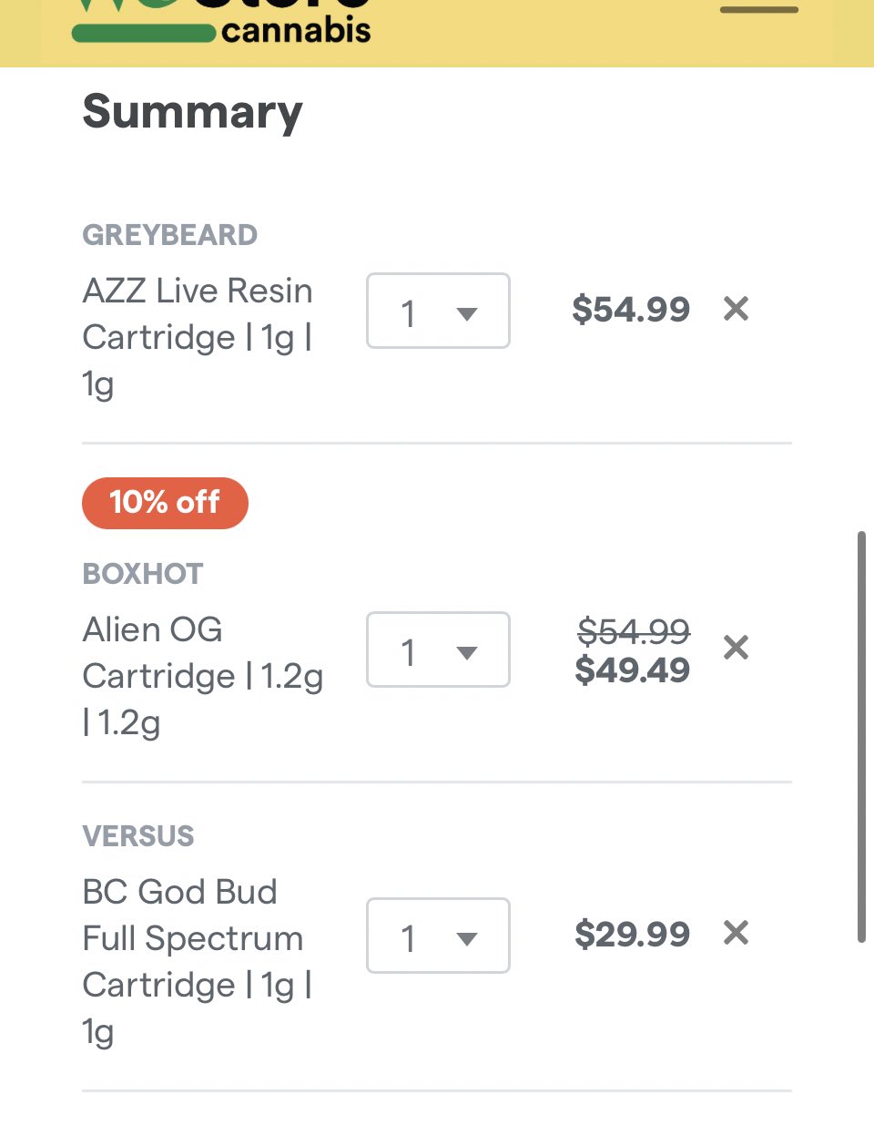Click the $49.49 discounted price
This screenshot has height=1125, width=874.
(x=633, y=670)
